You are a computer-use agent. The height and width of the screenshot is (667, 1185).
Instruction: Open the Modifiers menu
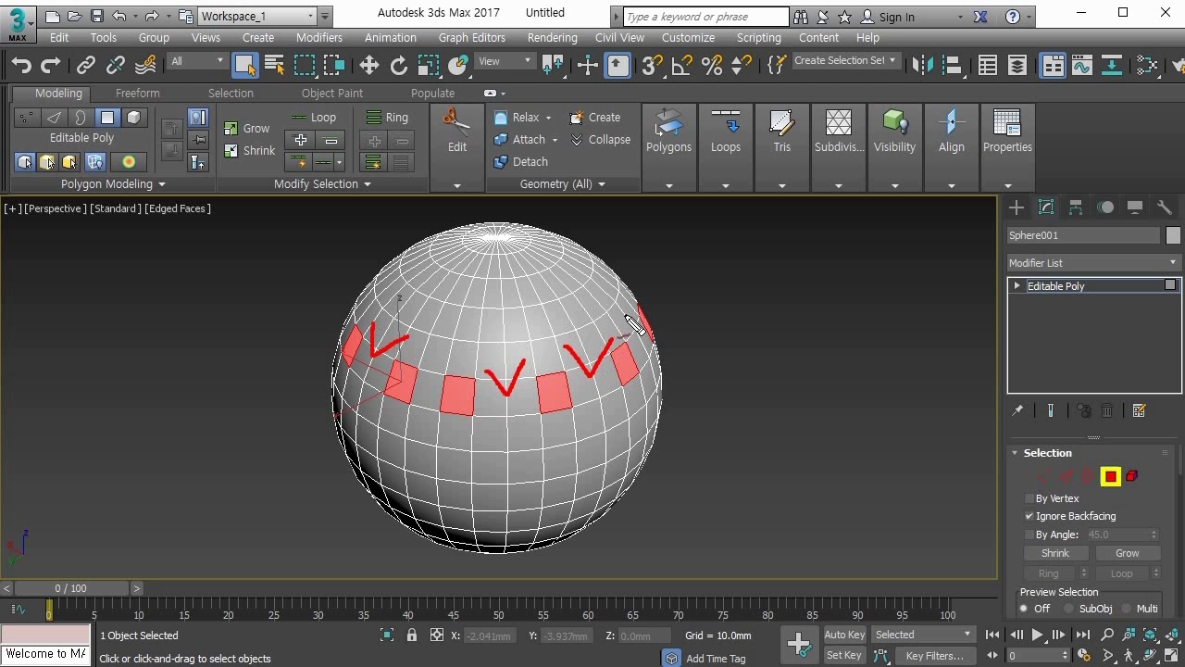(319, 38)
